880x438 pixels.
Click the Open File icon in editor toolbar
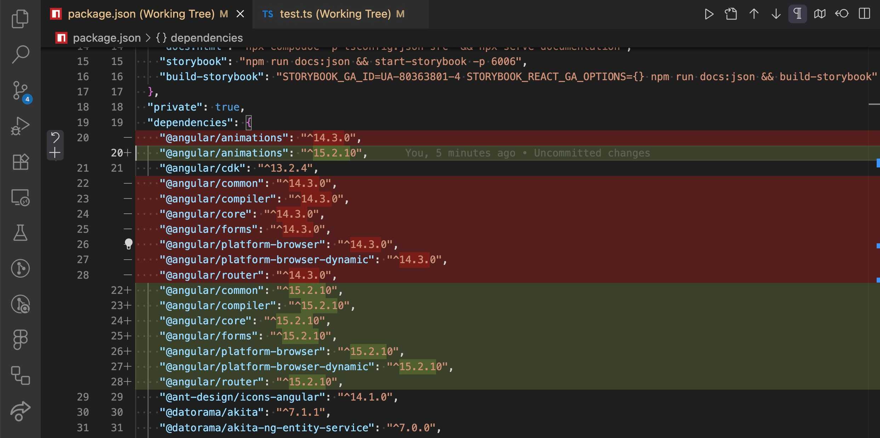(731, 14)
